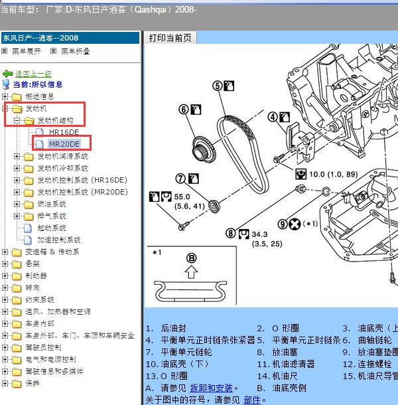Click legend text 平衡单元正时链条张紧器
398x405 pixels.
208,340
